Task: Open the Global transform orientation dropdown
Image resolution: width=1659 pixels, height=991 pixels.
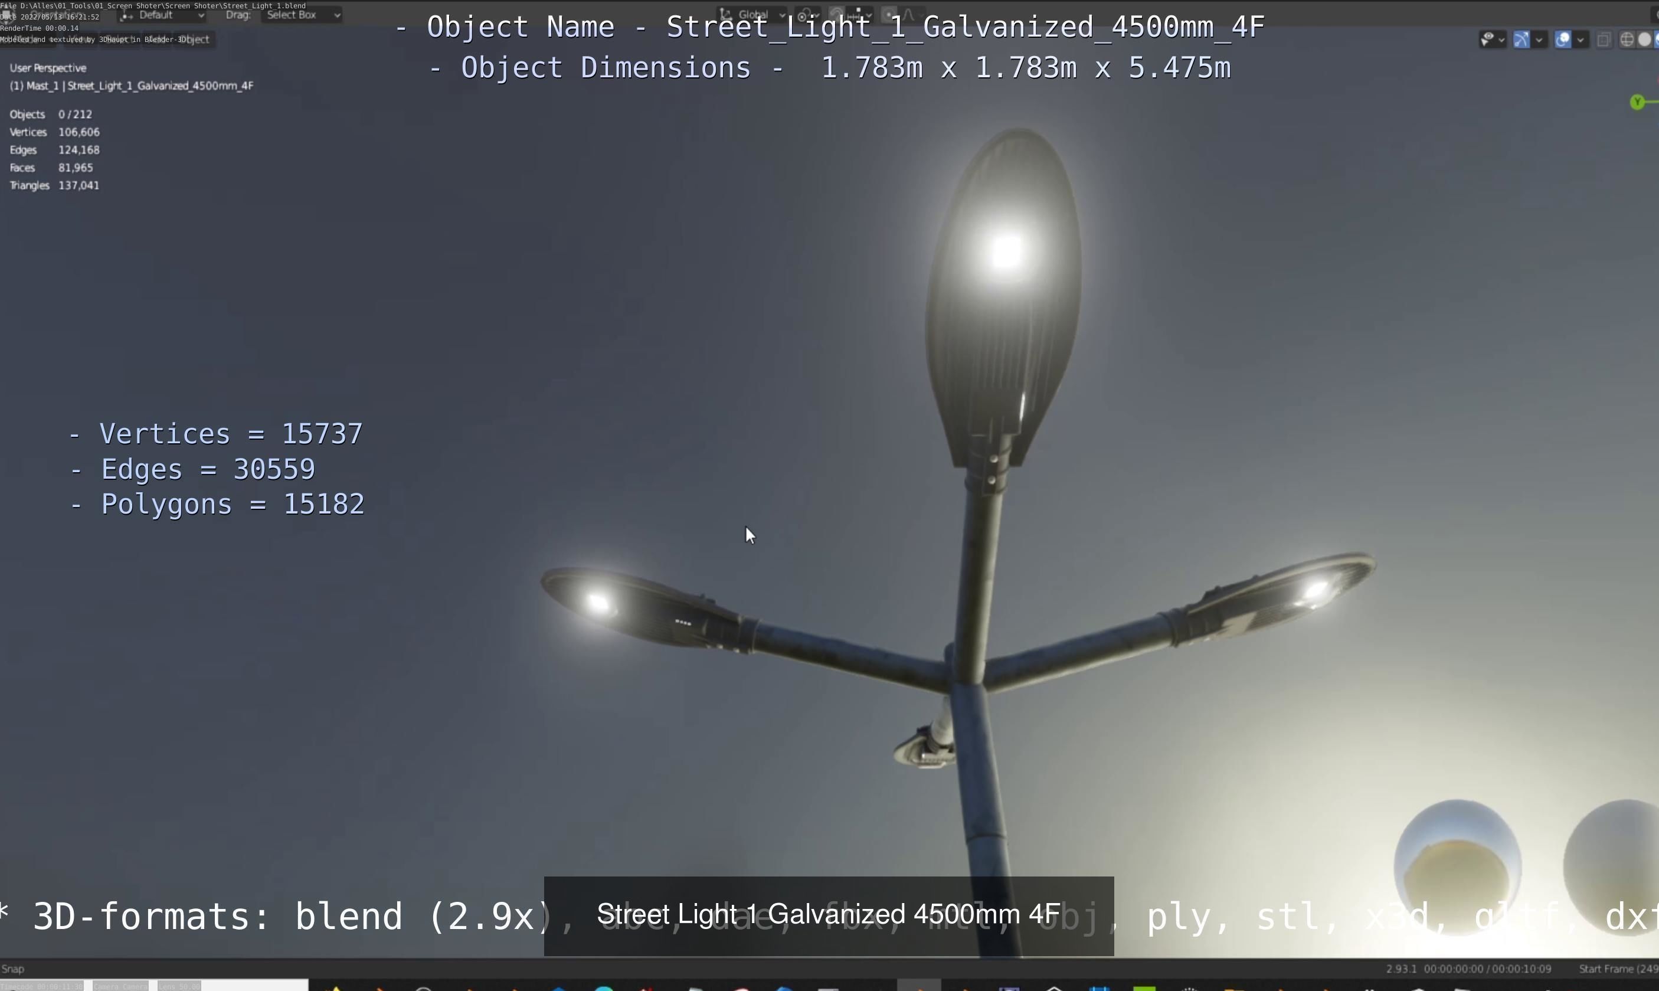Action: tap(753, 15)
